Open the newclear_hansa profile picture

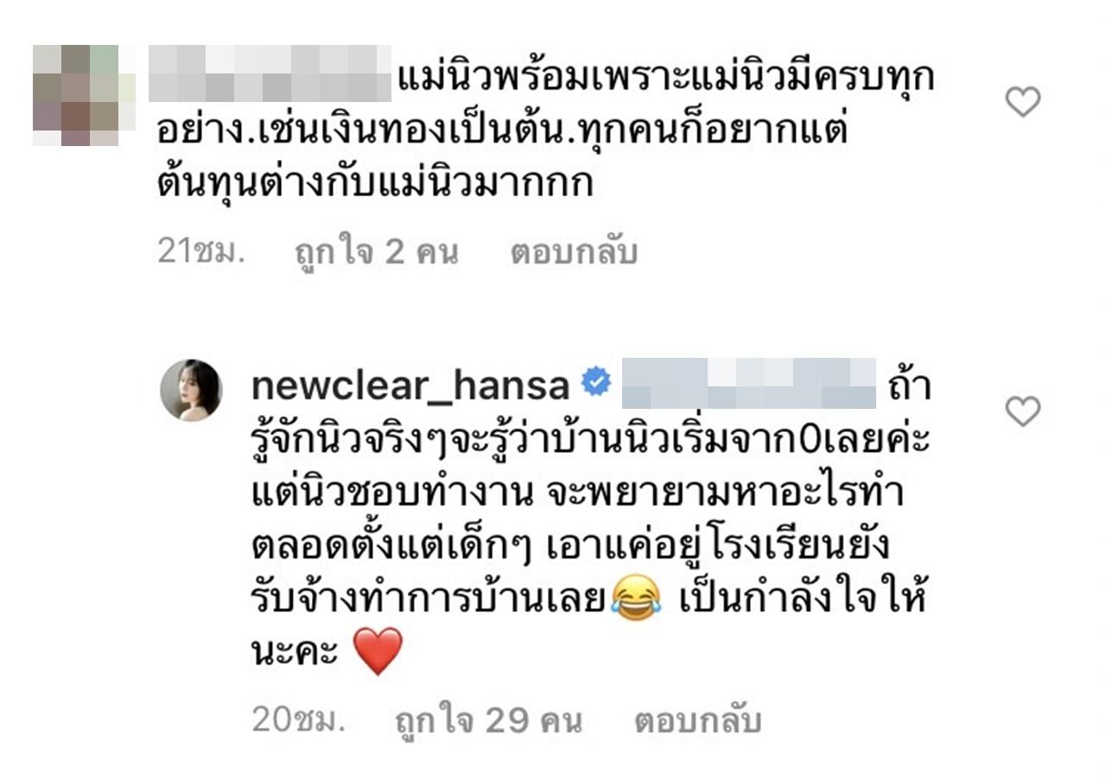(x=192, y=390)
